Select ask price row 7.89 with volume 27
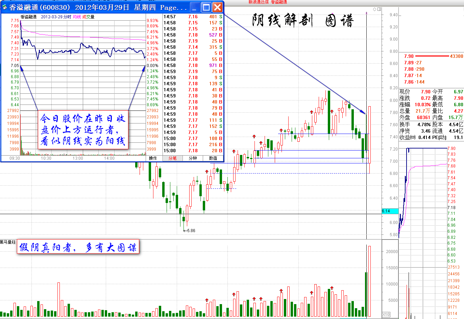The image size is (464, 319). 413,63
